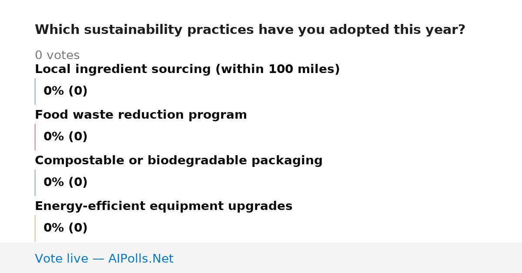This screenshot has height=273, width=522.
Task: Choose Compostable or biodegradable packaging option
Action: pos(179,160)
